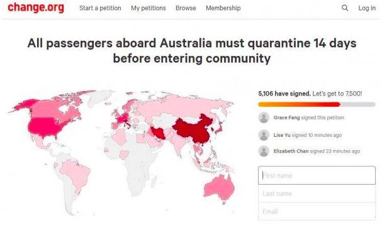This screenshot has height=228, width=382.
Task: Open Start a petition
Action: click(x=100, y=8)
